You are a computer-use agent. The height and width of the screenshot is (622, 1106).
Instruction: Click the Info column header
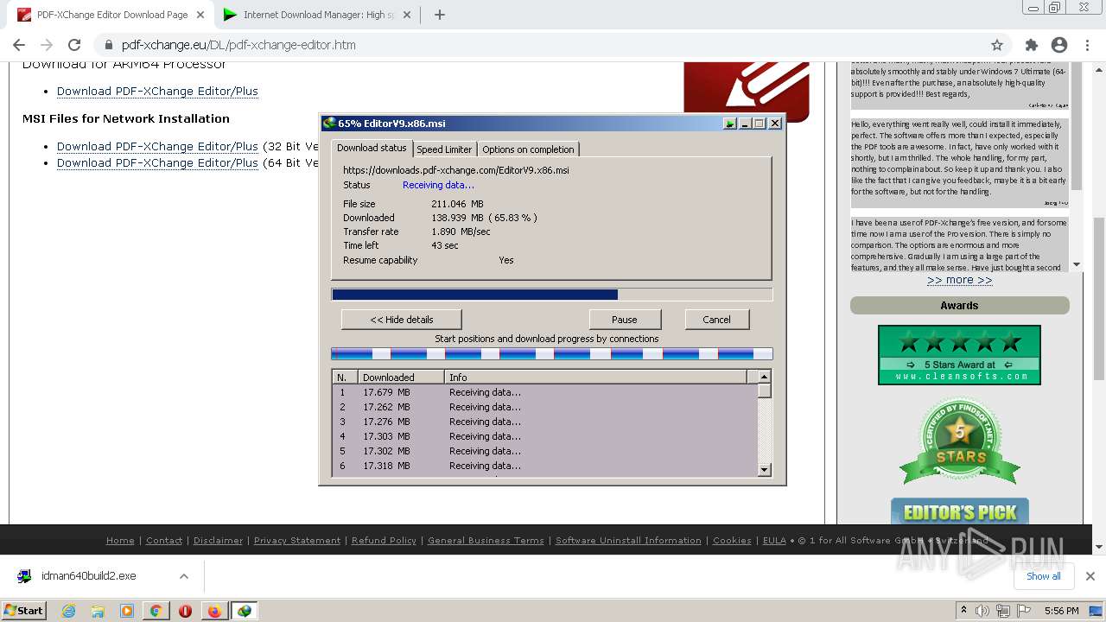[596, 378]
